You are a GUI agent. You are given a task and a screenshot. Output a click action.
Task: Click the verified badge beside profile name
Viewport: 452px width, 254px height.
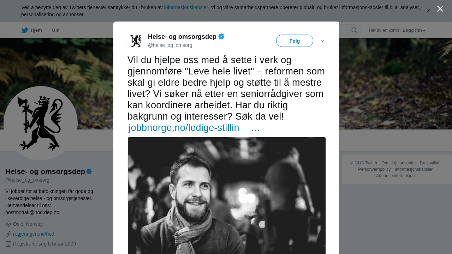click(89, 171)
